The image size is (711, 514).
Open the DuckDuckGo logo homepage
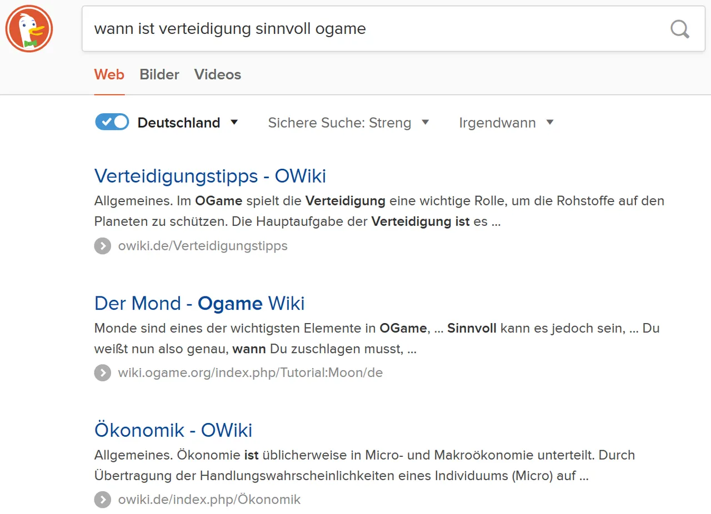[29, 29]
